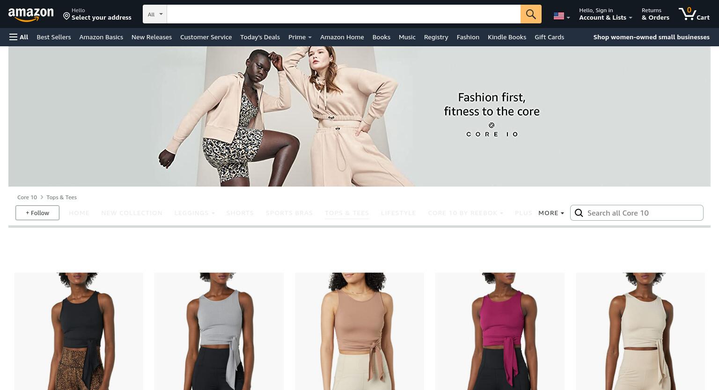Open the magenta tie-front tank product
Screen dimensions: 719x390
pos(499,331)
